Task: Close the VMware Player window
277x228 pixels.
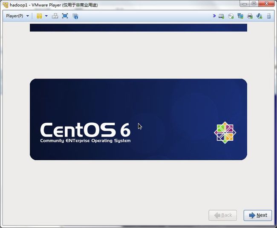Action: 267,3
